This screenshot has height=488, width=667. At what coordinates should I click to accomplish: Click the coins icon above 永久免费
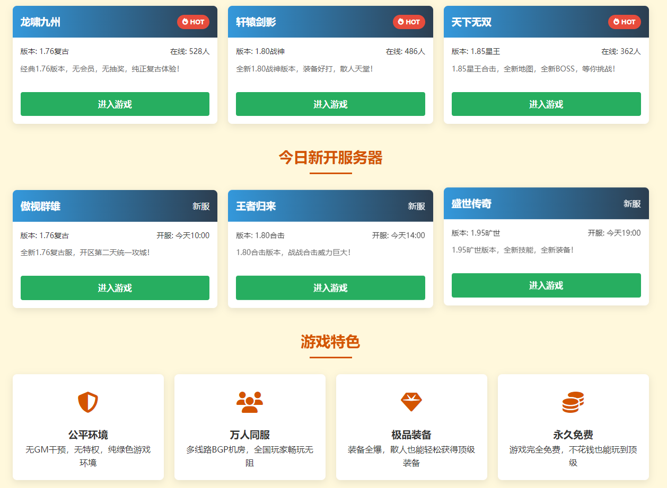tap(573, 402)
